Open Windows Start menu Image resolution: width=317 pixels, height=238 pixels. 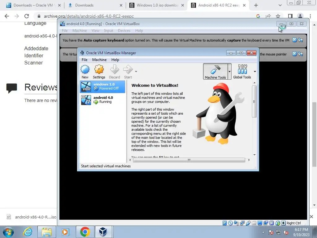pos(8,232)
